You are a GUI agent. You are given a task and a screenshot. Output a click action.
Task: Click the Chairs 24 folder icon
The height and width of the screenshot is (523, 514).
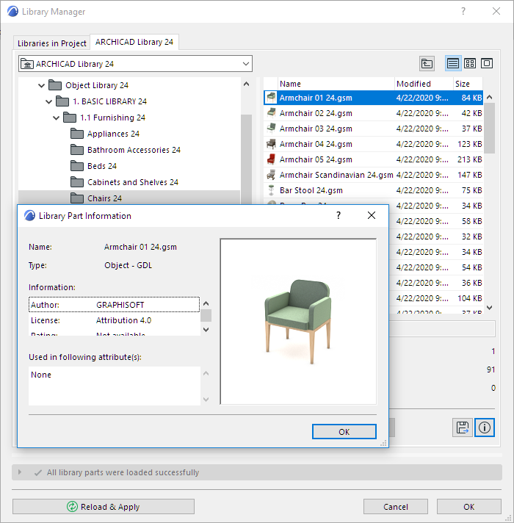pyautogui.click(x=77, y=198)
